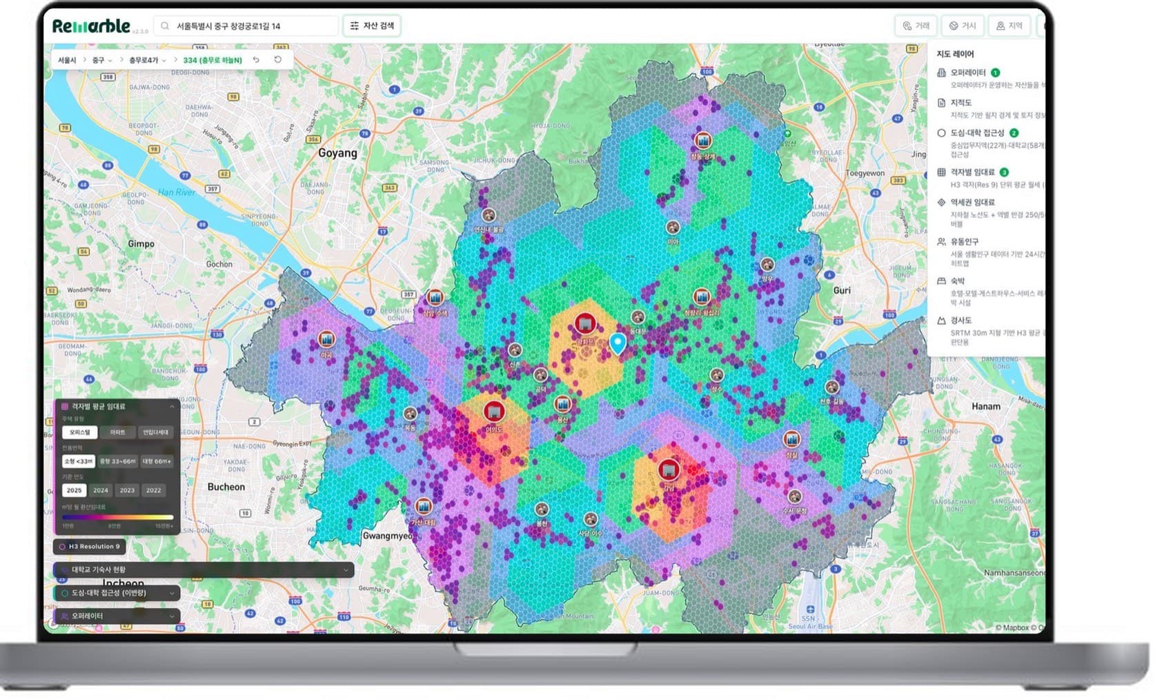This screenshot has height=699, width=1173.
Task: Click the blue location pin on the map
Action: point(618,343)
